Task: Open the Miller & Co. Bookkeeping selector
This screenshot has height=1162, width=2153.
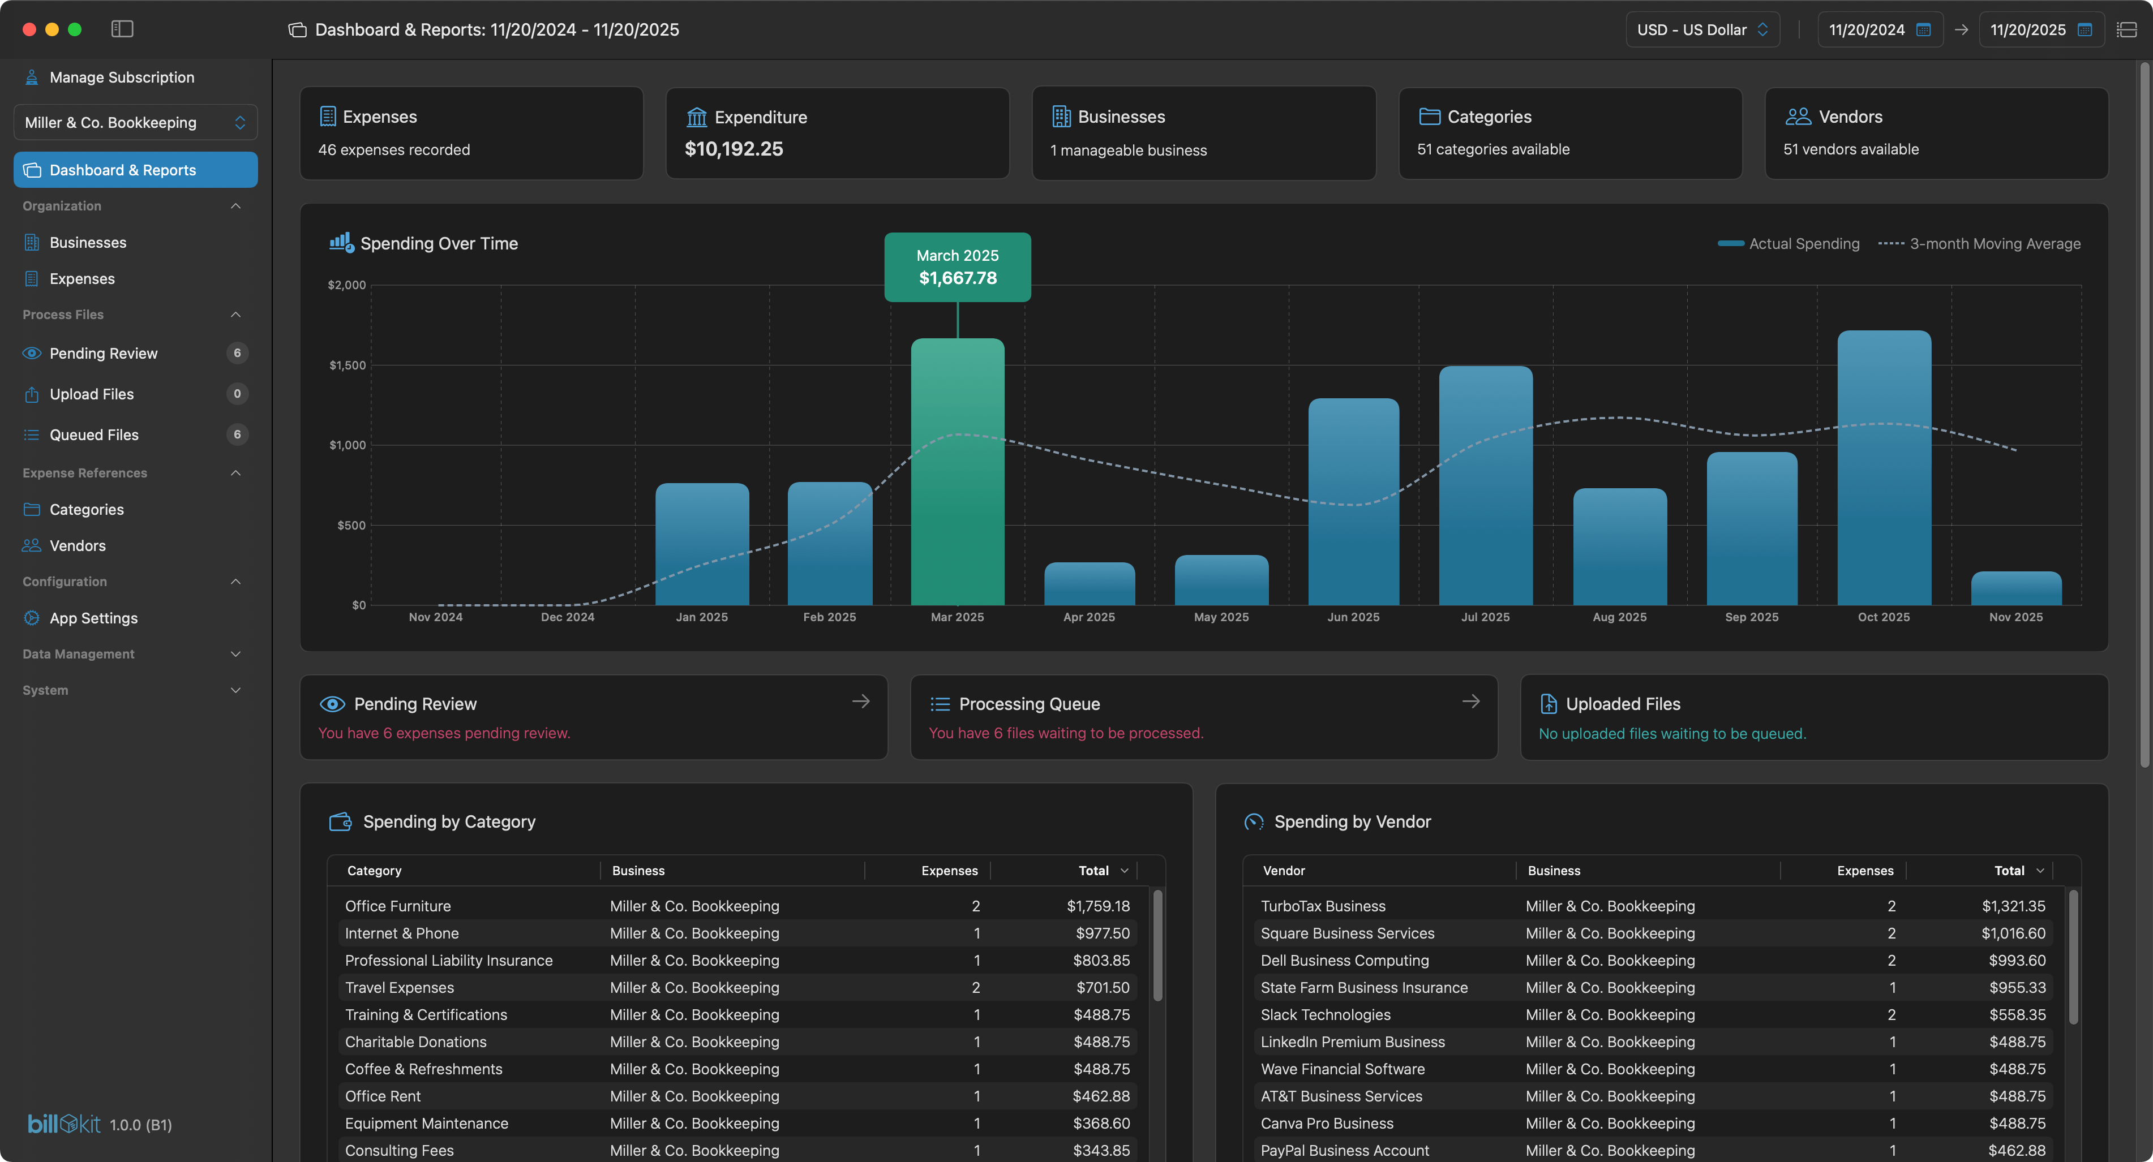Action: (x=135, y=122)
